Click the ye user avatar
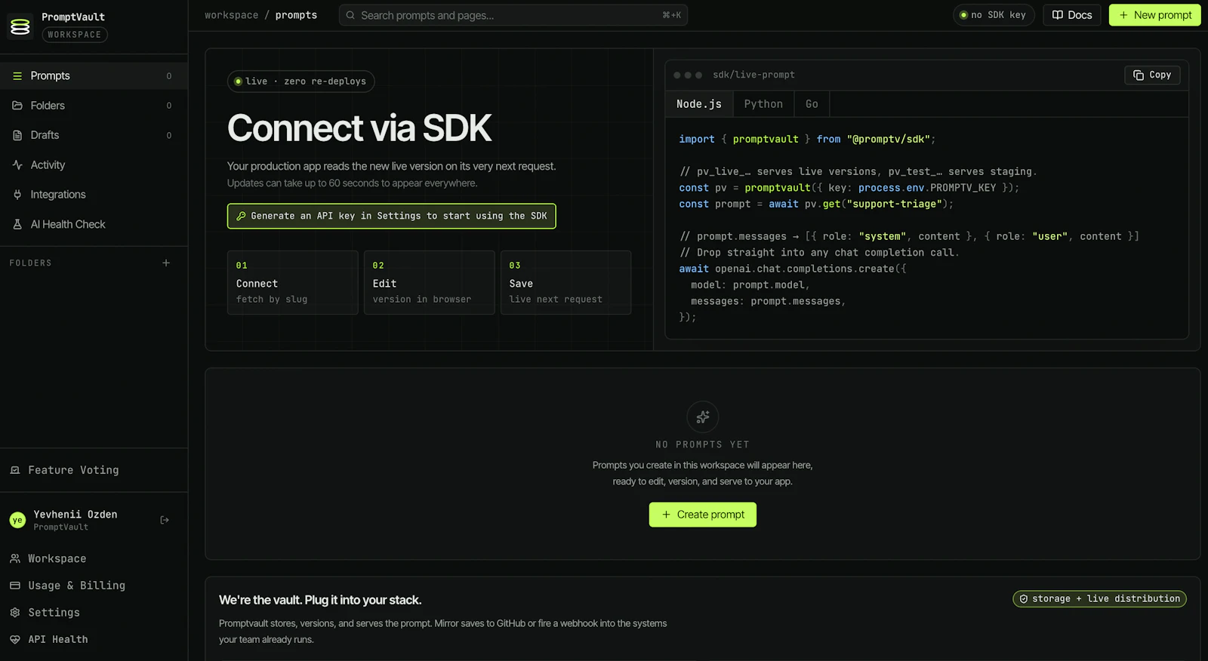Viewport: 1208px width, 661px height. tap(17, 520)
